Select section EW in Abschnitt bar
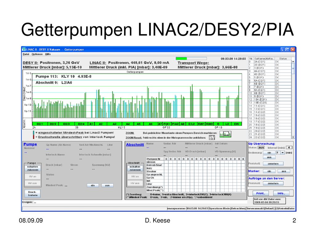 (237, 124)
